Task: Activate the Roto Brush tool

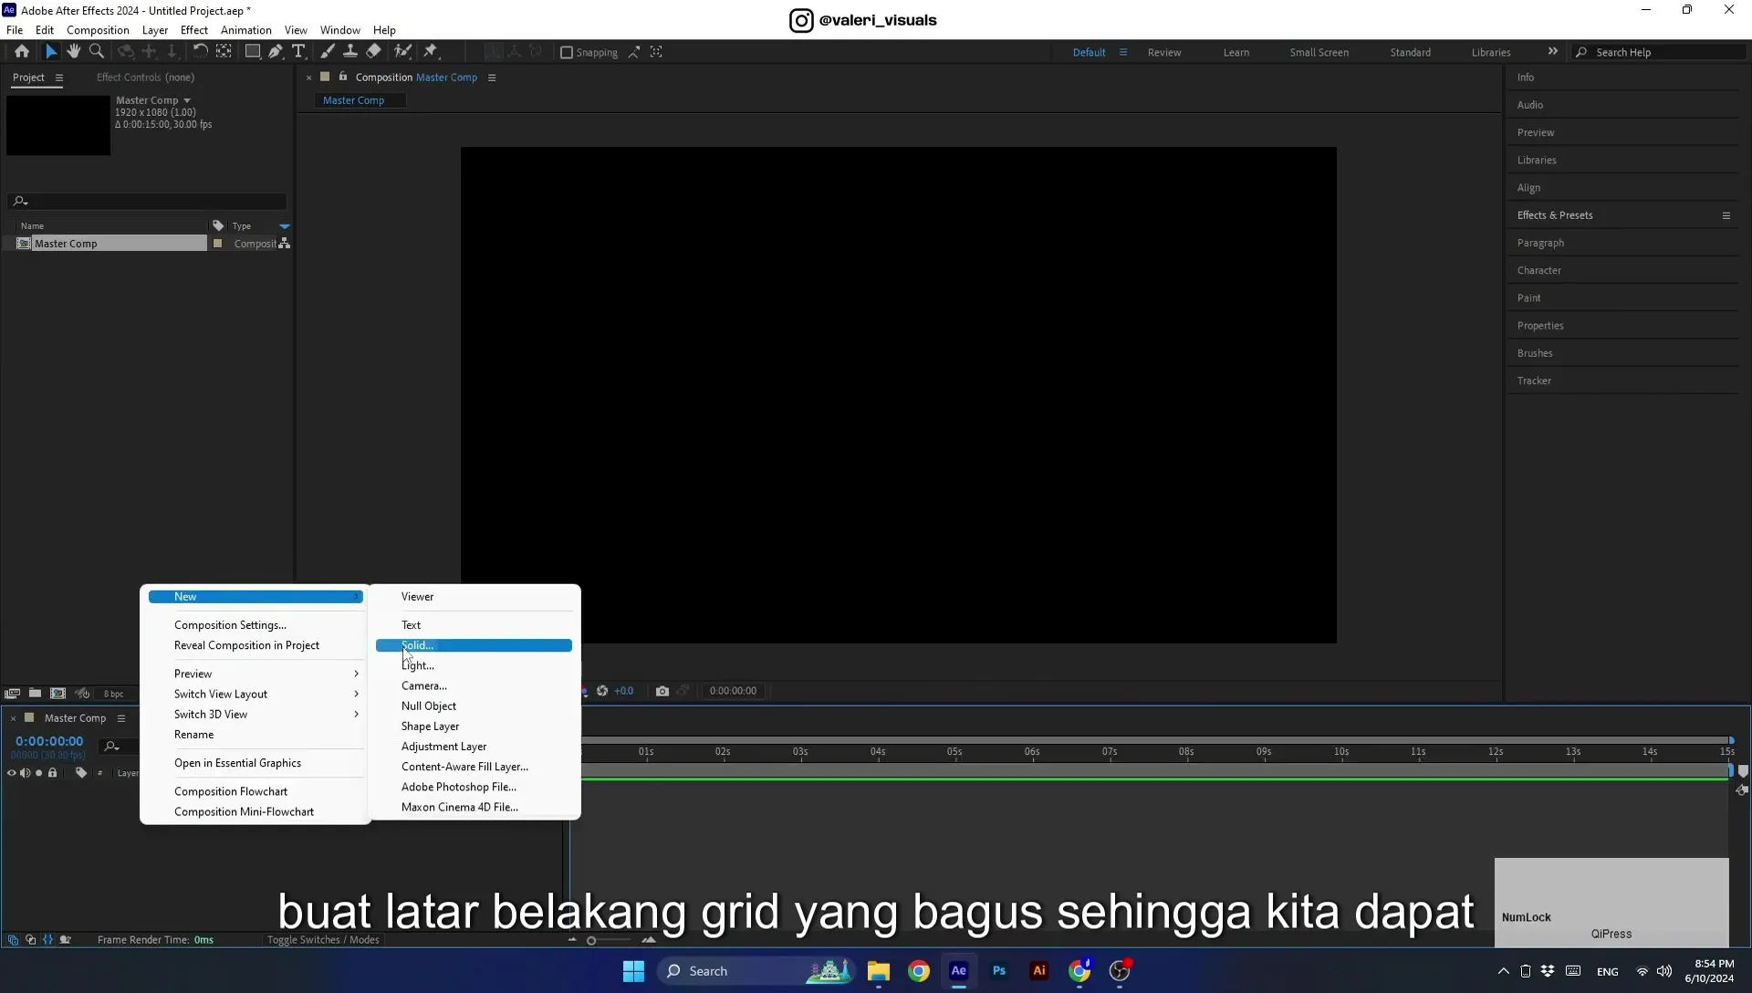Action: (x=402, y=52)
